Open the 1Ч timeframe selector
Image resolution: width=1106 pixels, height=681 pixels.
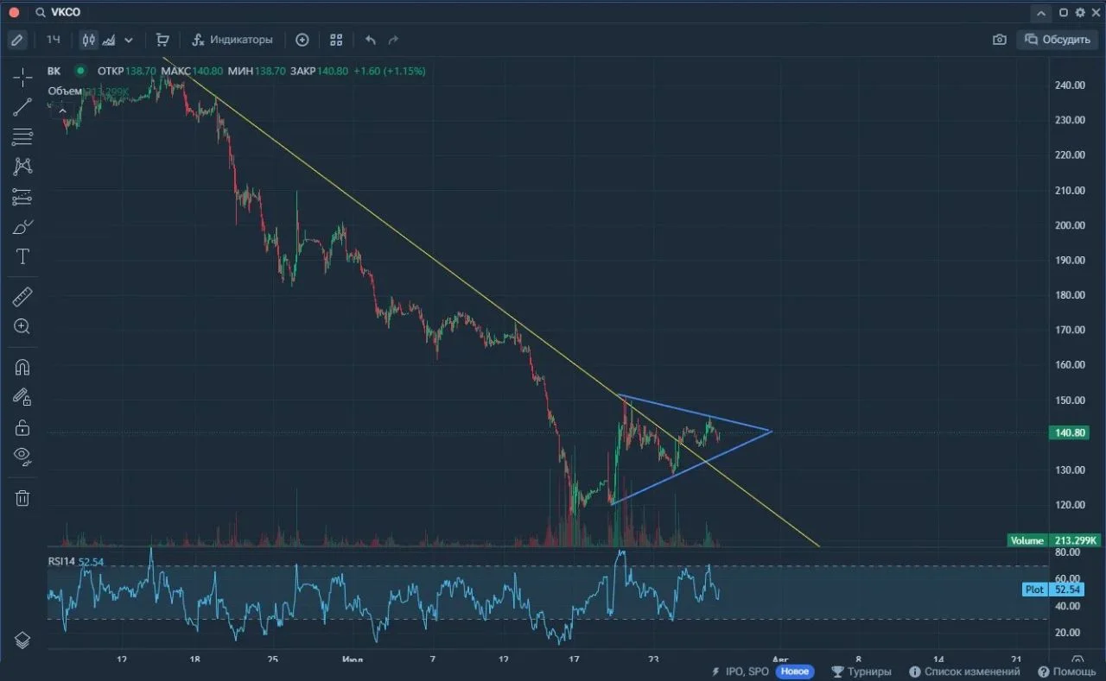pos(54,40)
